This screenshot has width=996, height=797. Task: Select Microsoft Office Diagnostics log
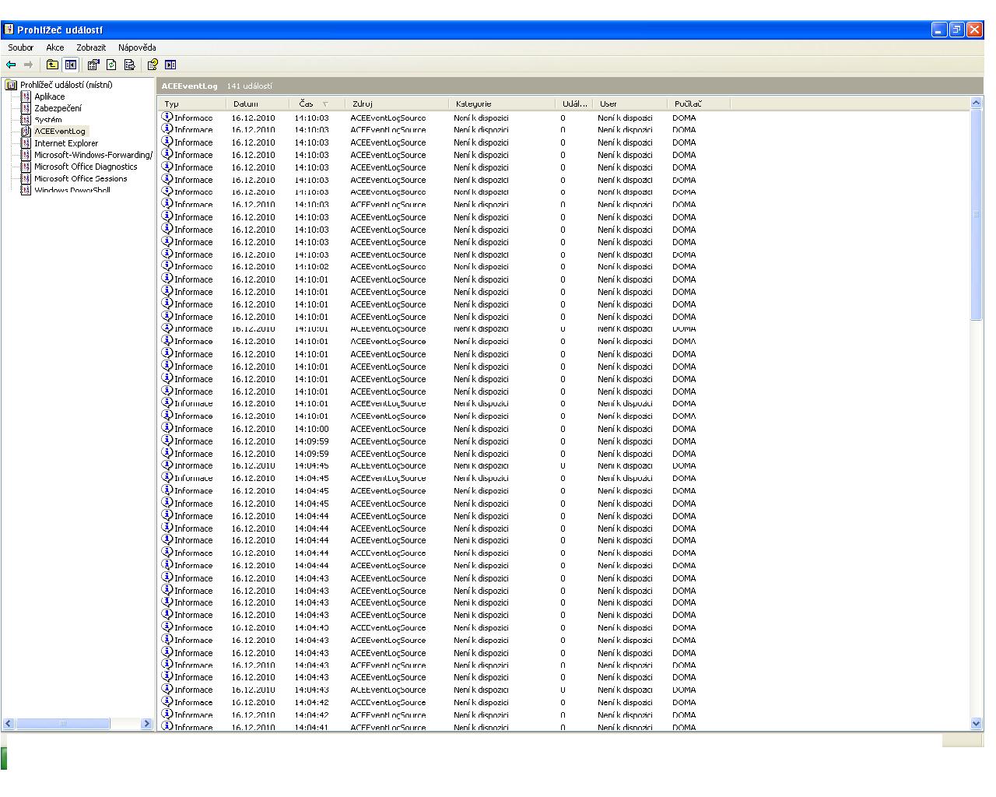tap(86, 167)
